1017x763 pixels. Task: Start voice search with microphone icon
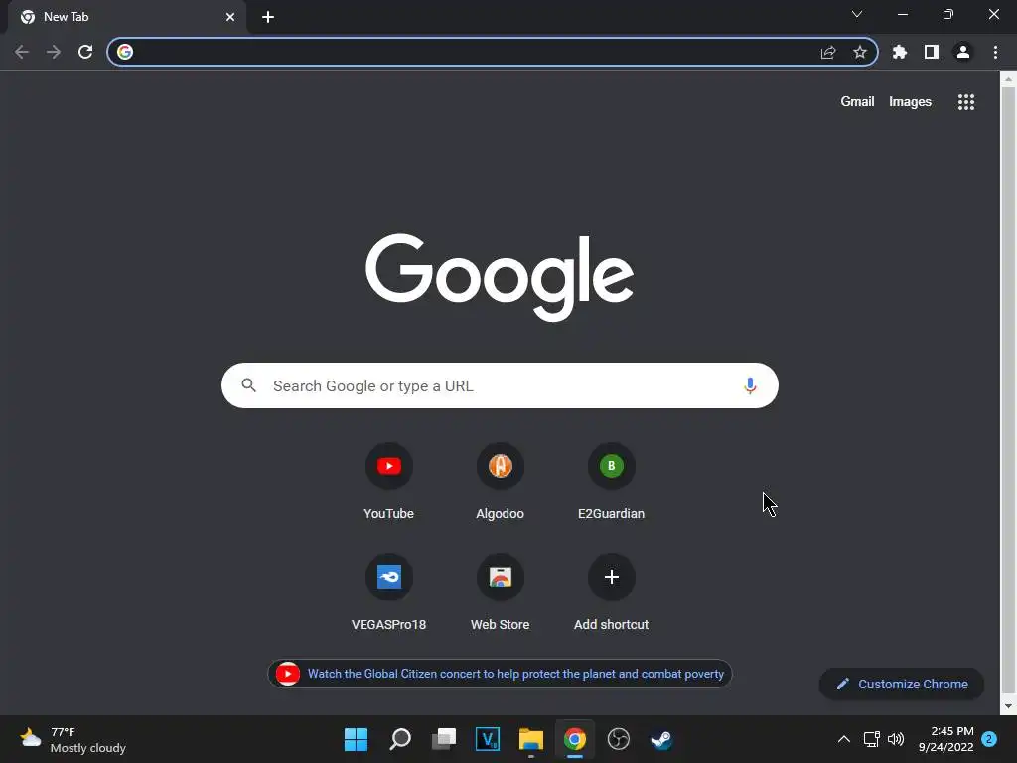click(x=750, y=386)
